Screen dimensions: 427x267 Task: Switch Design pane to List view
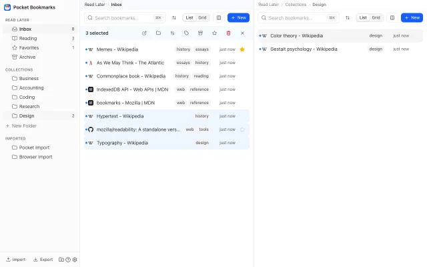(x=363, y=18)
